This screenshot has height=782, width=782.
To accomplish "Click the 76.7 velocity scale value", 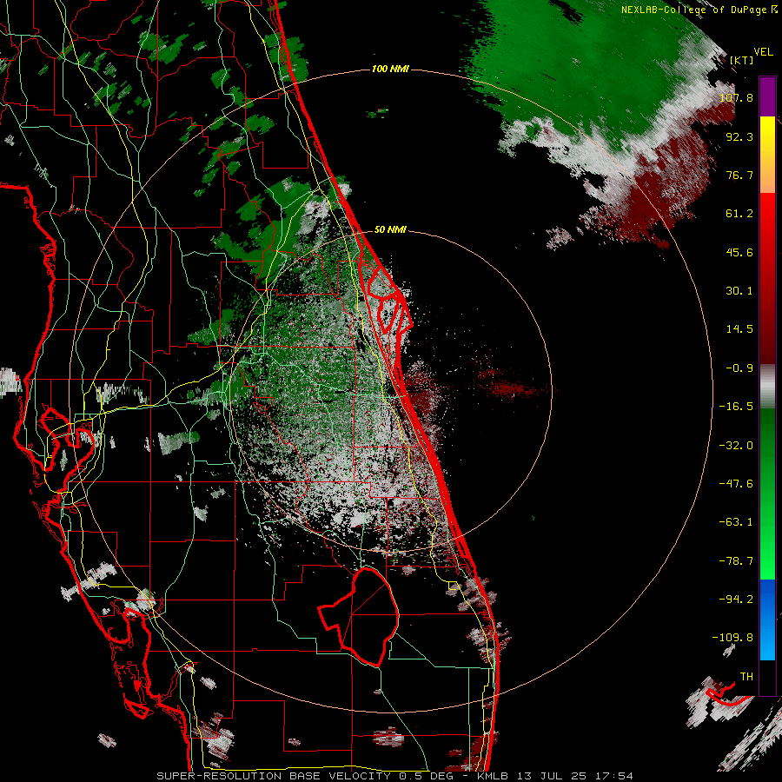I will 739,175.
